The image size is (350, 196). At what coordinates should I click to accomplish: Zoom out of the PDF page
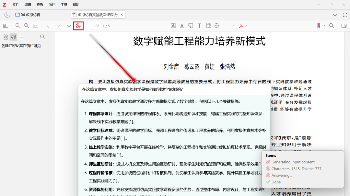click(x=18, y=26)
